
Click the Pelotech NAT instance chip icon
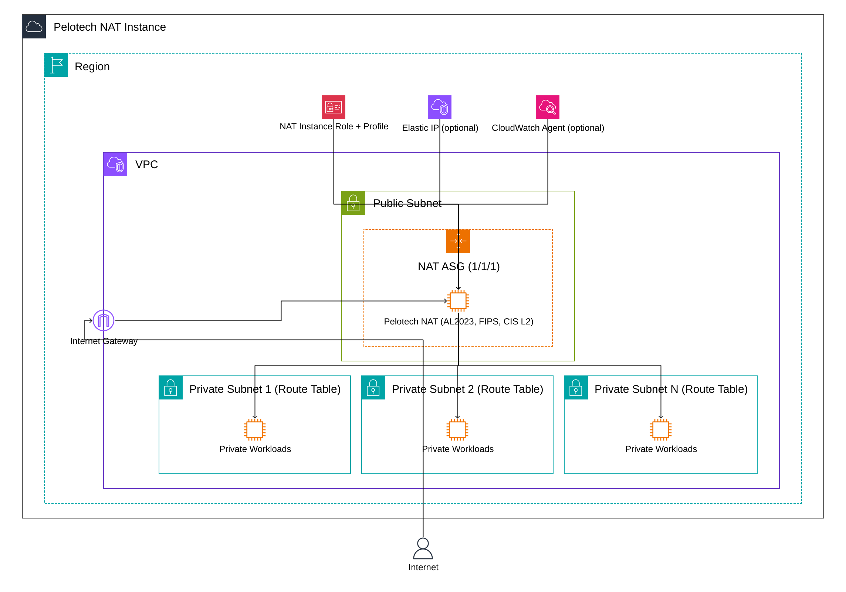pyautogui.click(x=458, y=301)
